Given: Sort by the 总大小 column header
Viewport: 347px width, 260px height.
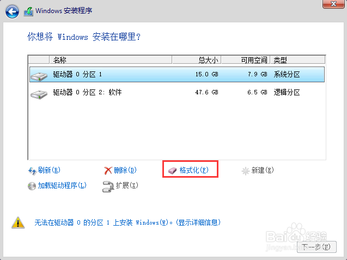Looking at the screenshot, I should 196,60.
